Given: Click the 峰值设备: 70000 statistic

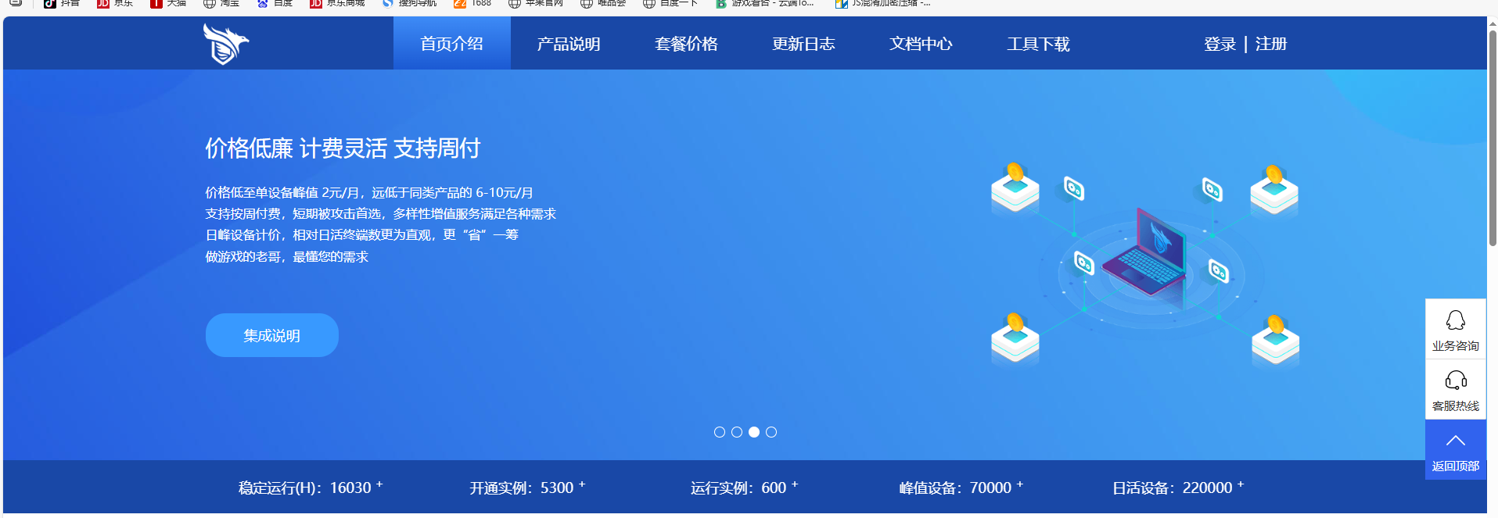Looking at the screenshot, I should (x=961, y=488).
